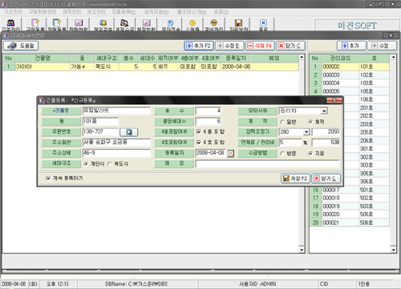Click the postal code search magnifier icon
The height and width of the screenshot is (289, 401).
click(x=129, y=132)
